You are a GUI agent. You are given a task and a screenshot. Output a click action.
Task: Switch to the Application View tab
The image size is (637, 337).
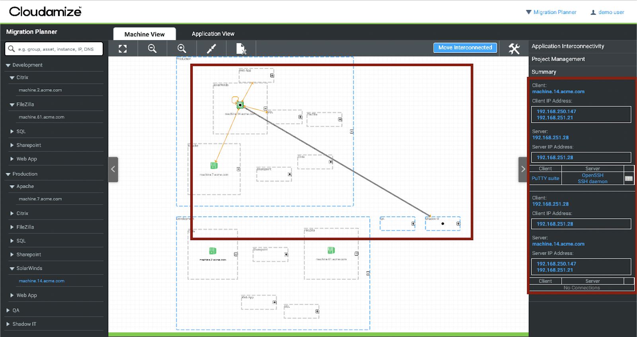coord(213,34)
